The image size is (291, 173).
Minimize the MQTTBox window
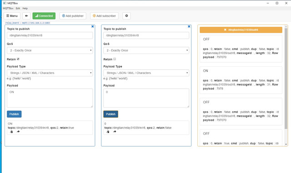tap(268, 3)
